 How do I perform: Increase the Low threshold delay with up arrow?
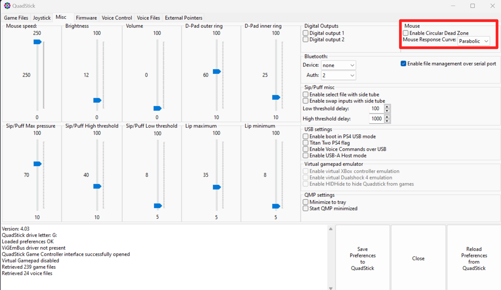[387, 107]
